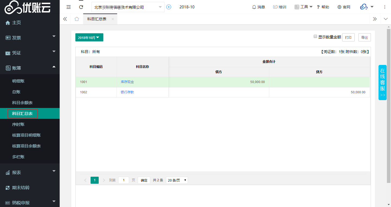391x207 pixels.
Task: Expand the 凭证 sidebar menu
Action: [x=30, y=53]
